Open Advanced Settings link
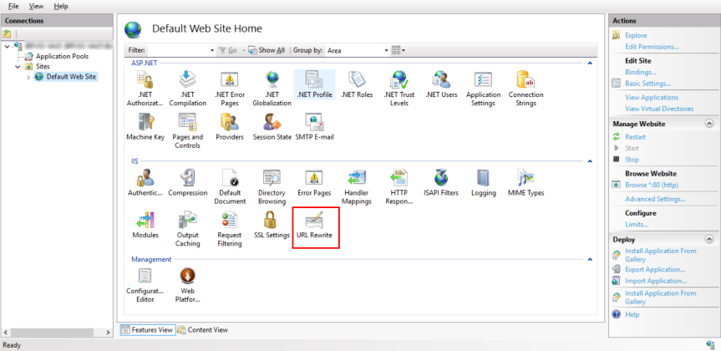Image resolution: width=721 pixels, height=351 pixels. tap(655, 199)
